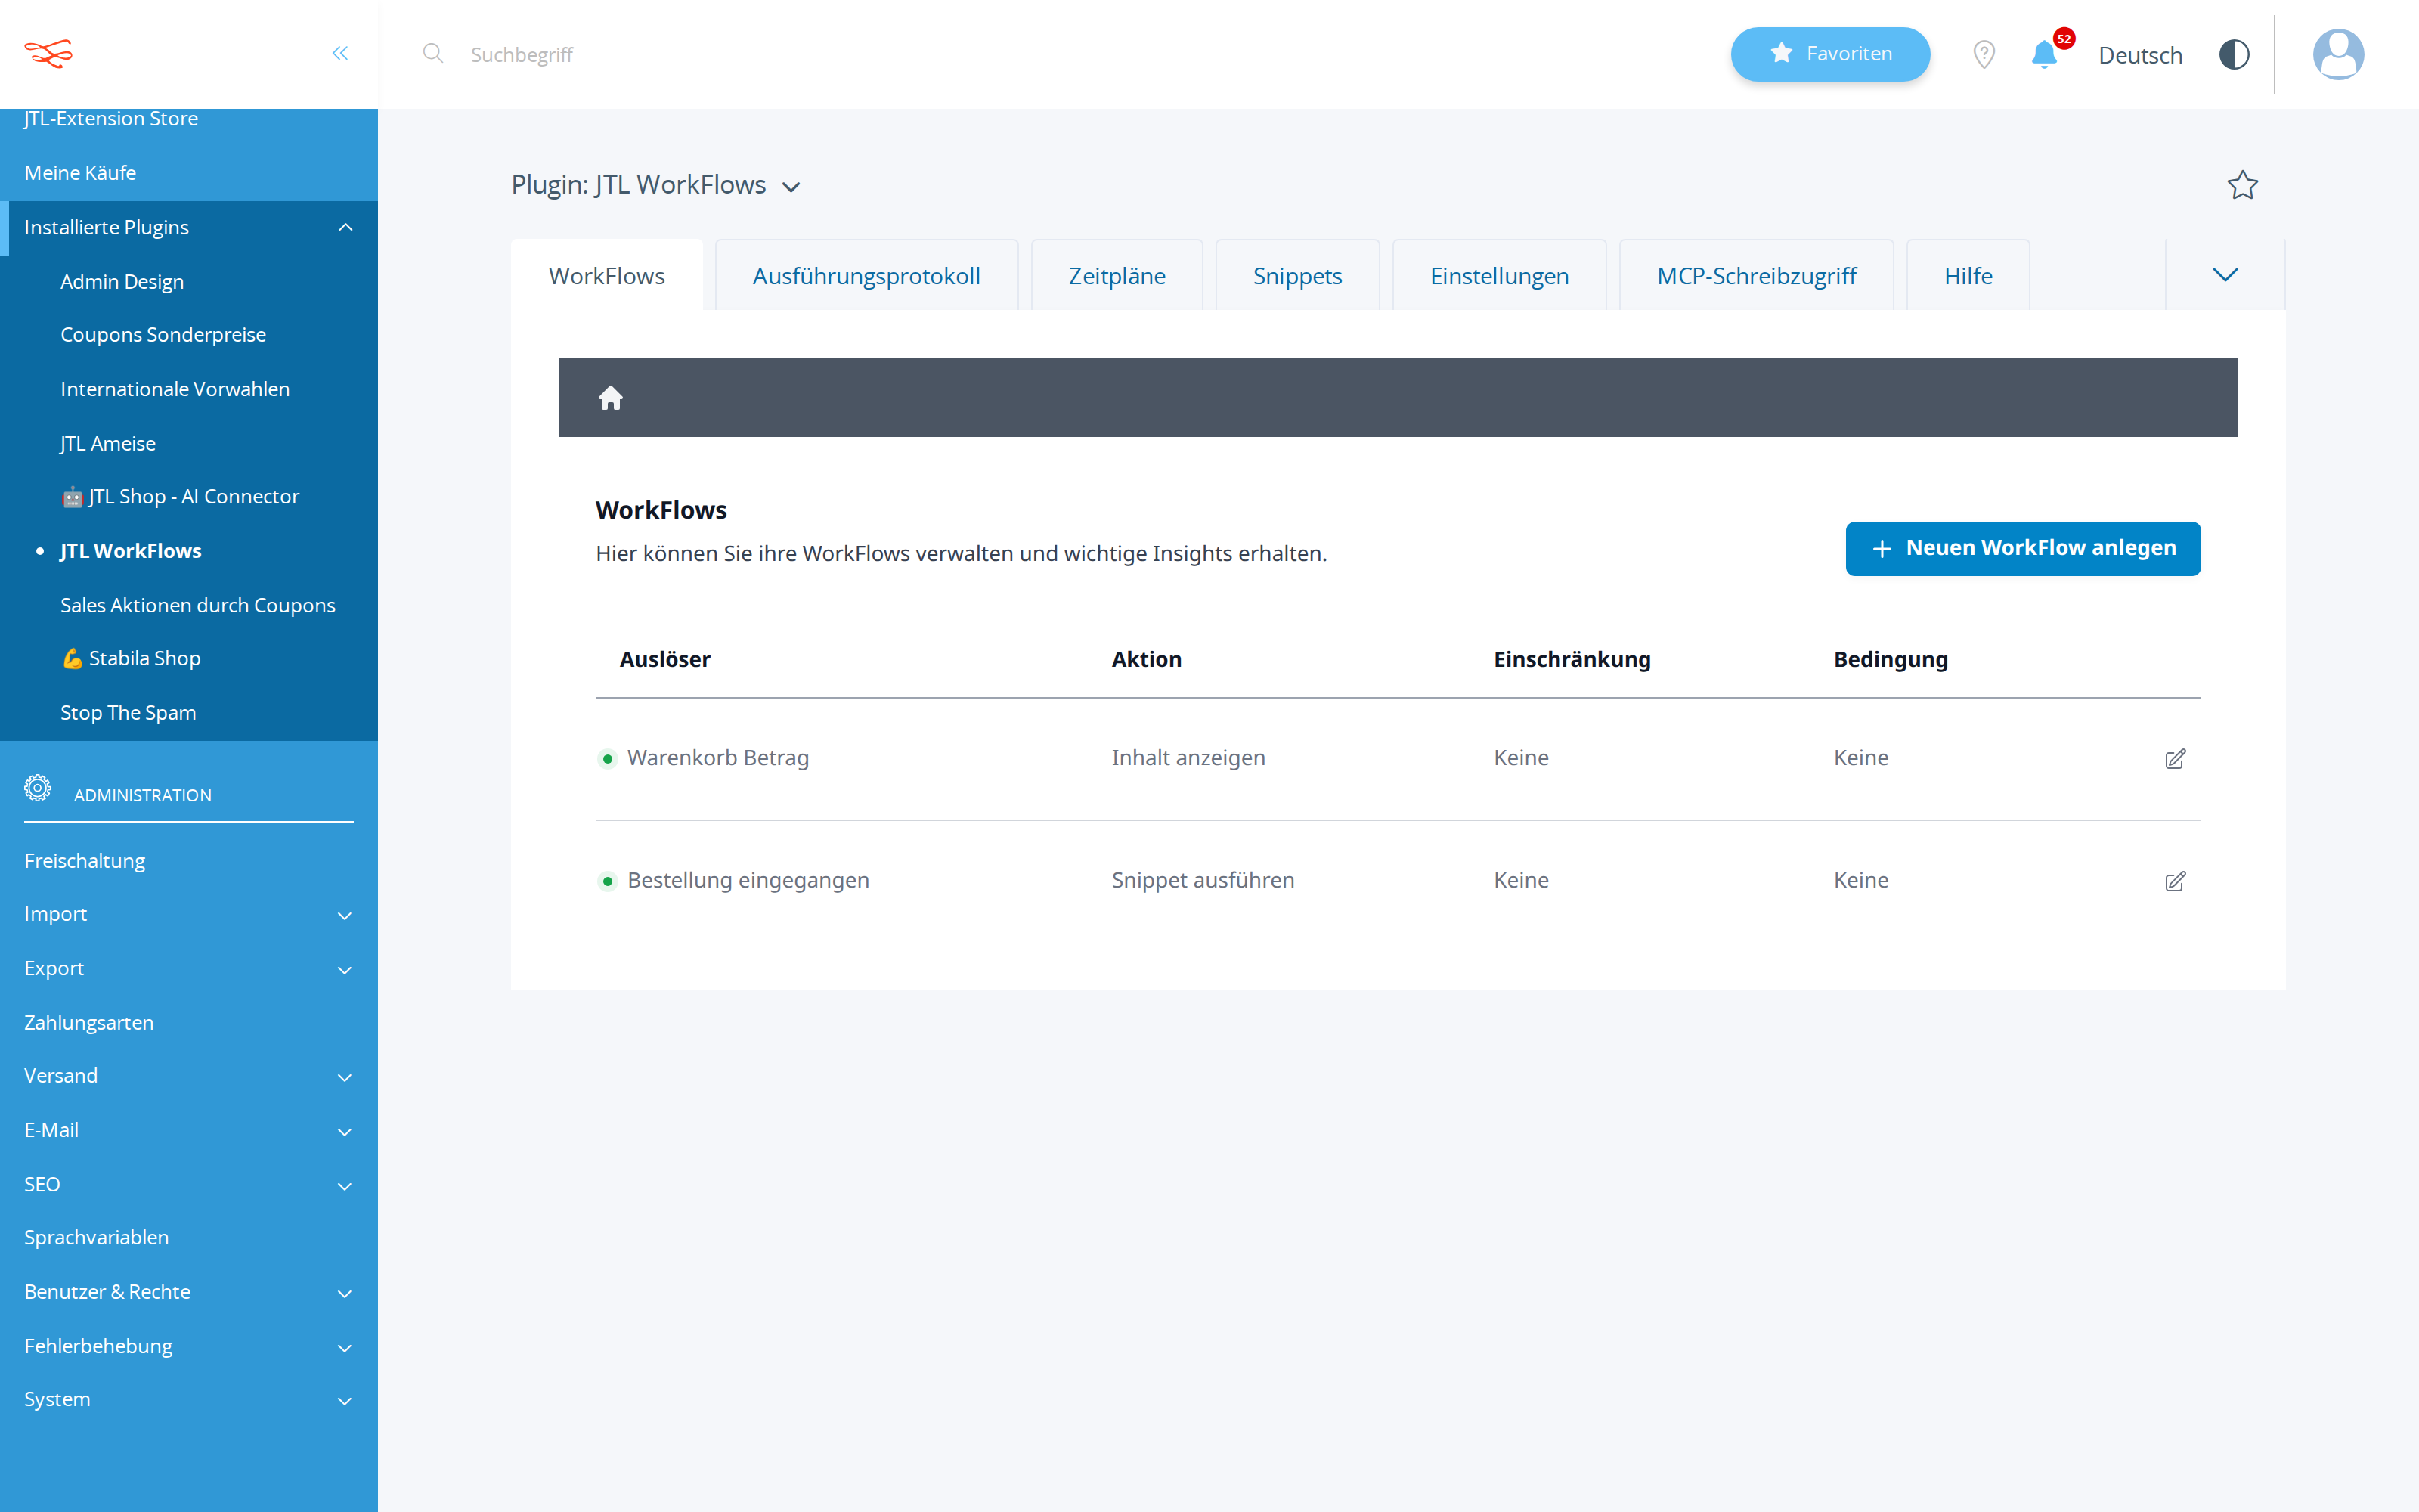Click Auslöser column header
This screenshot has height=1512, width=2419.
pyautogui.click(x=664, y=659)
